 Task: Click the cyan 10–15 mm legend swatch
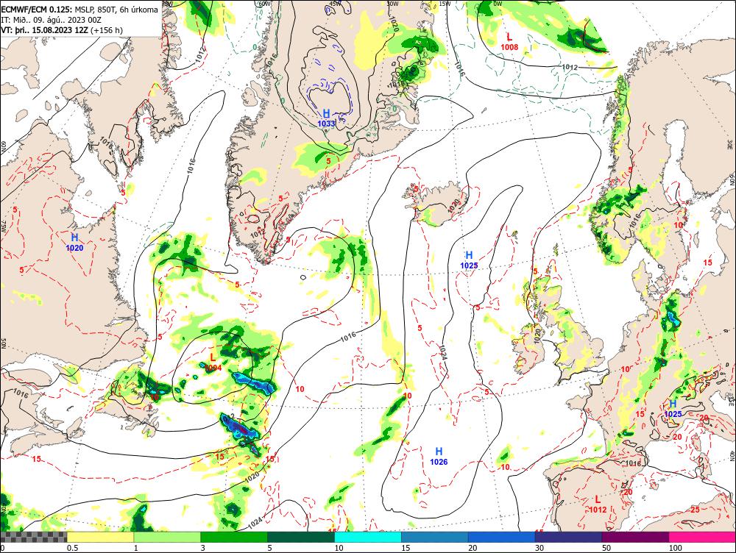coord(368,537)
